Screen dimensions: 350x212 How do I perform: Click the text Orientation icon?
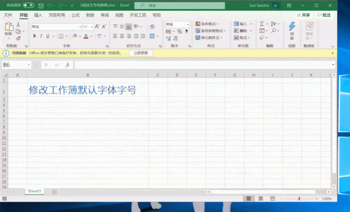(x=136, y=26)
